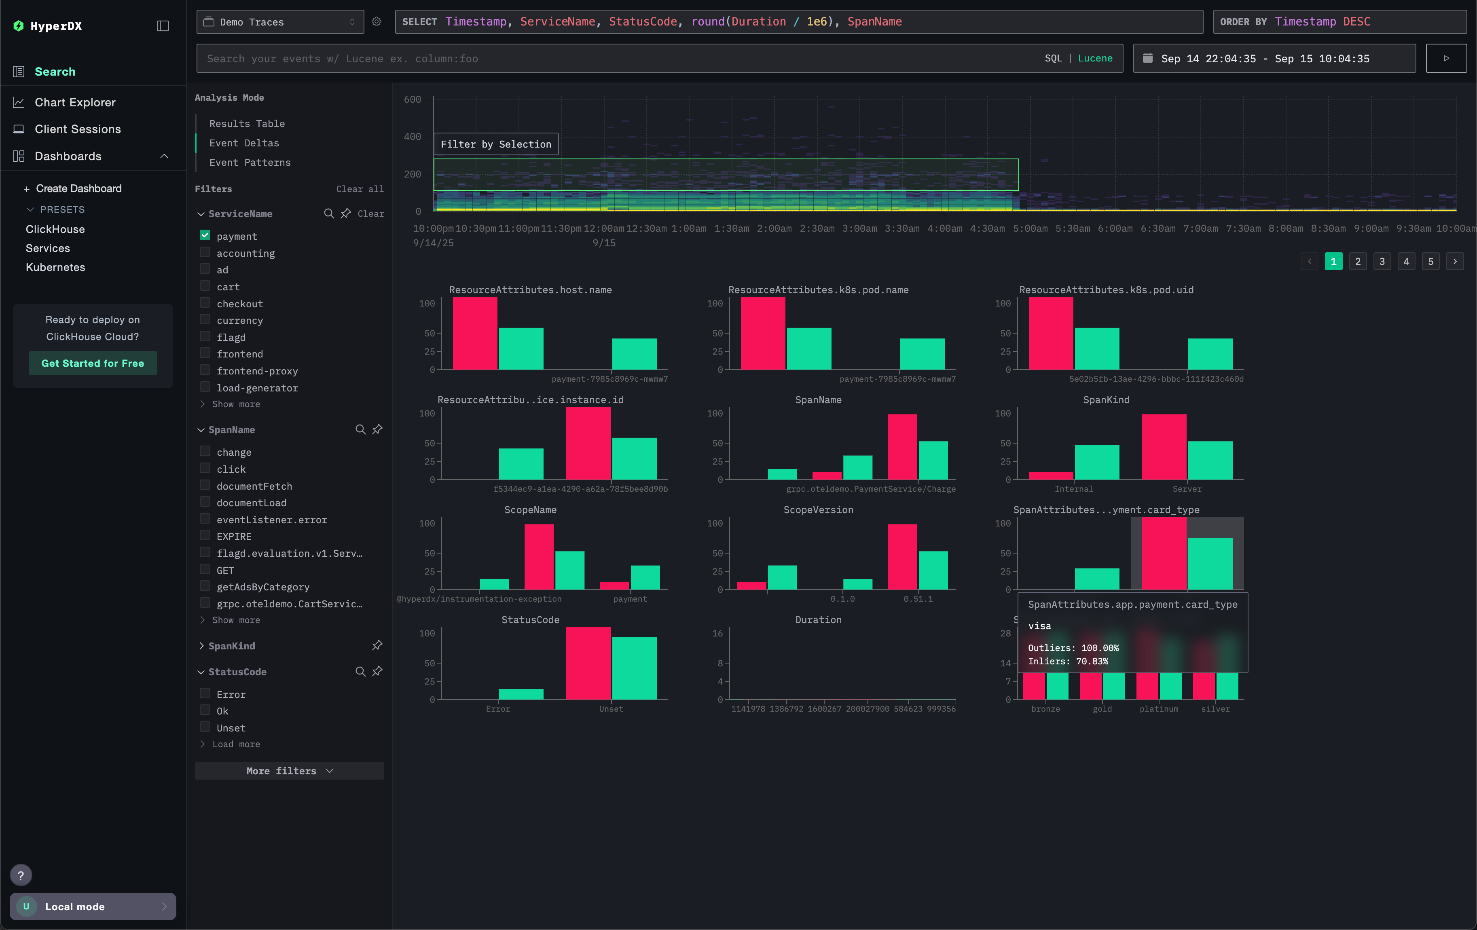The width and height of the screenshot is (1477, 930).
Task: Click the StatusCode filter search magnifier
Action: click(361, 671)
